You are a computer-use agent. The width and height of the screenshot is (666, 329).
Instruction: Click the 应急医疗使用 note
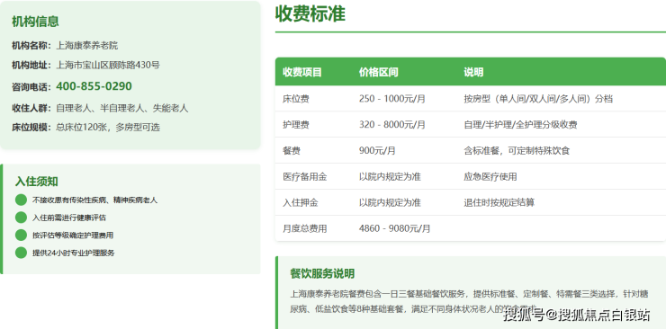point(490,177)
